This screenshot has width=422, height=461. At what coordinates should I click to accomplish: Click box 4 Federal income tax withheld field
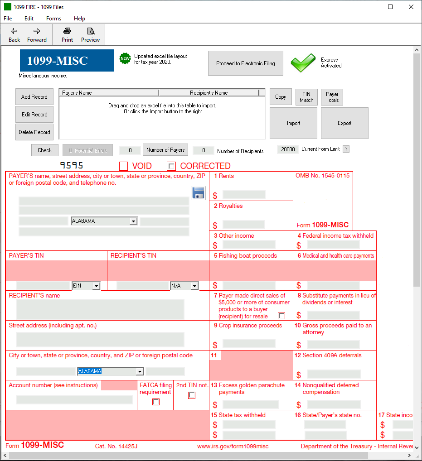coord(333,245)
